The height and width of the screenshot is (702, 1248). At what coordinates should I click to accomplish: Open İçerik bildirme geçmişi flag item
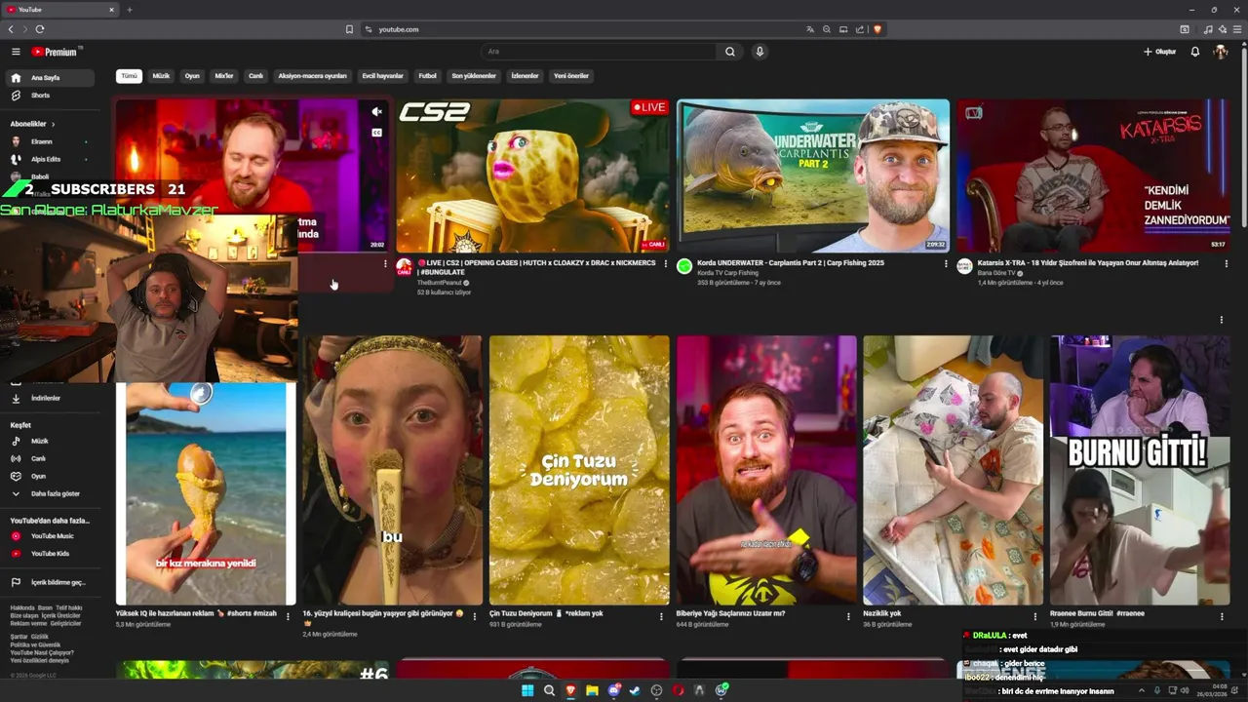52,582
